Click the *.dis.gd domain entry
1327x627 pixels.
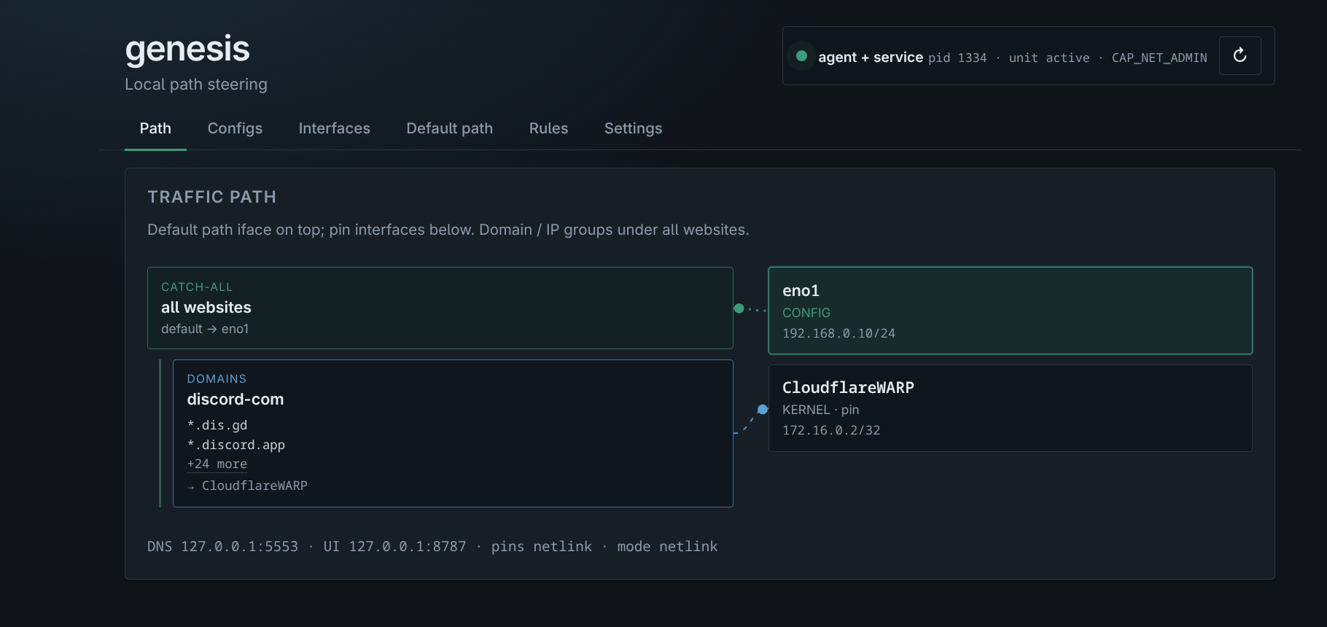[x=217, y=425]
